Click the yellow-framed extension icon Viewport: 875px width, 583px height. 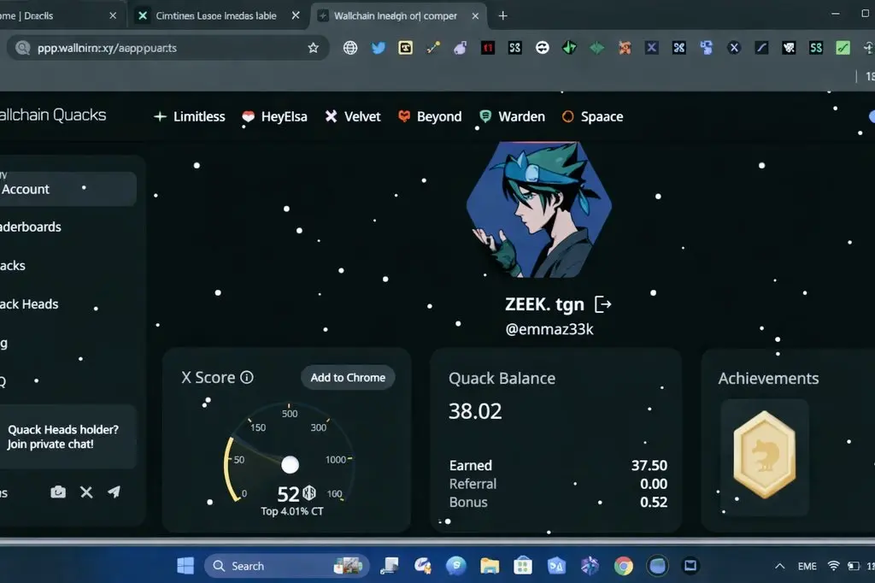coord(405,48)
